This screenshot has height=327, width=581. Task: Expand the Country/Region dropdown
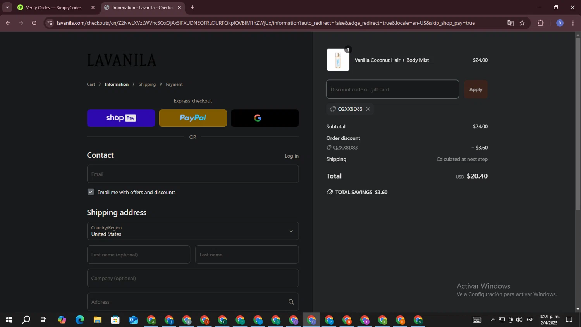coord(193,231)
